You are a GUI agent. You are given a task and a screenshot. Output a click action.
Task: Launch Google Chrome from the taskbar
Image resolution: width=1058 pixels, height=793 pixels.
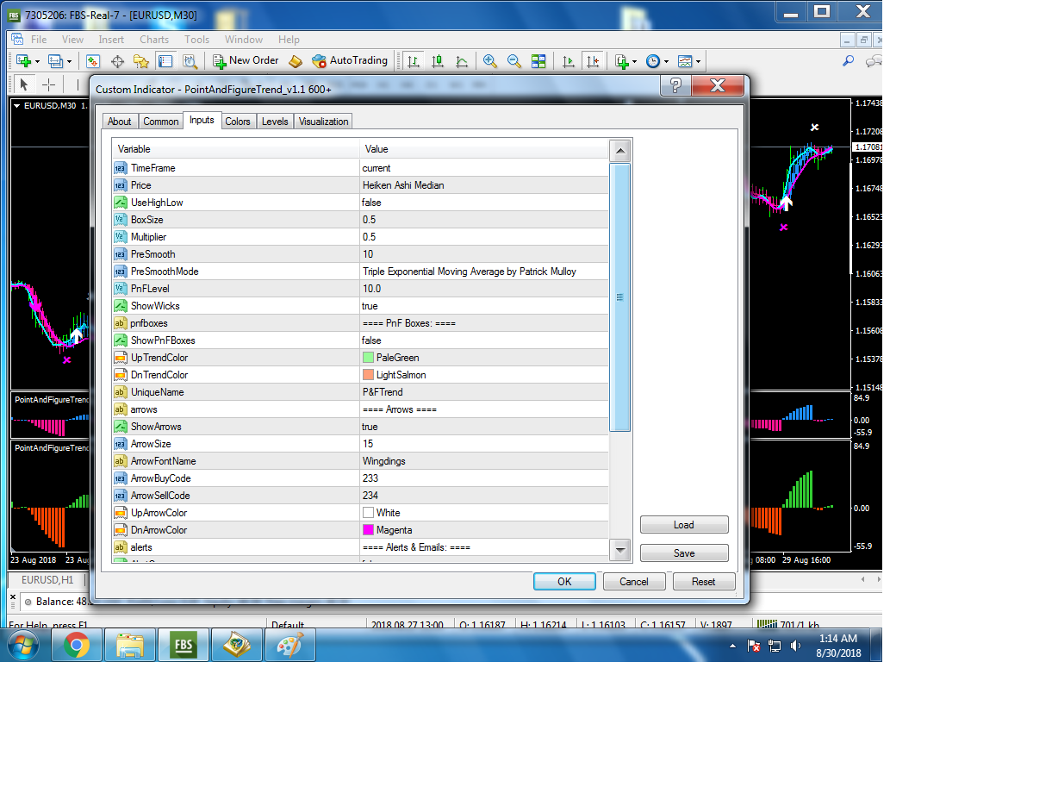coord(77,645)
